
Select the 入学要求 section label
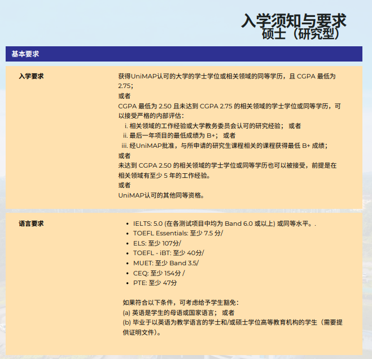click(32, 76)
